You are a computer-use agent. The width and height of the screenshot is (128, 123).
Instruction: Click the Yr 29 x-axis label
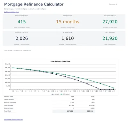click(114, 91)
